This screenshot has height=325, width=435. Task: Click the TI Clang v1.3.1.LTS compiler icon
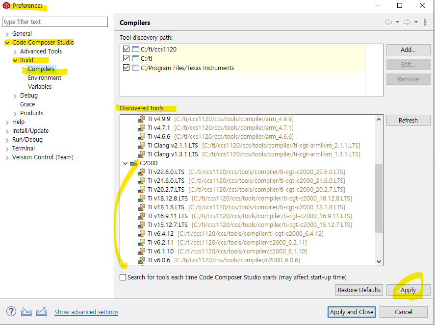142,154
